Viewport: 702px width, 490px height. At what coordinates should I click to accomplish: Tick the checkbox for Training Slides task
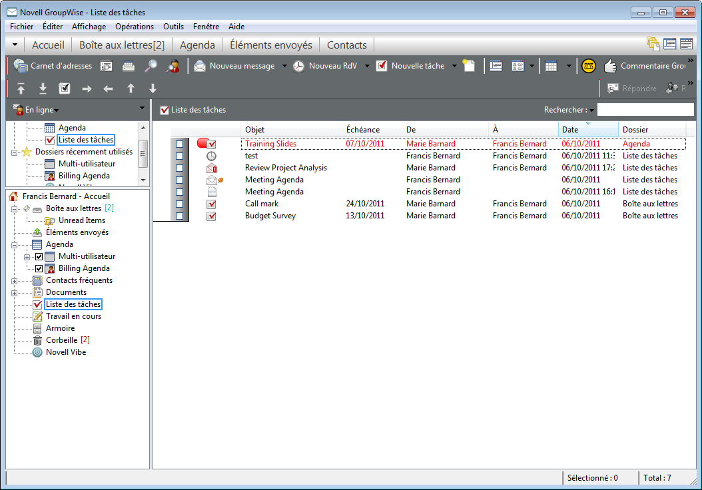(180, 144)
